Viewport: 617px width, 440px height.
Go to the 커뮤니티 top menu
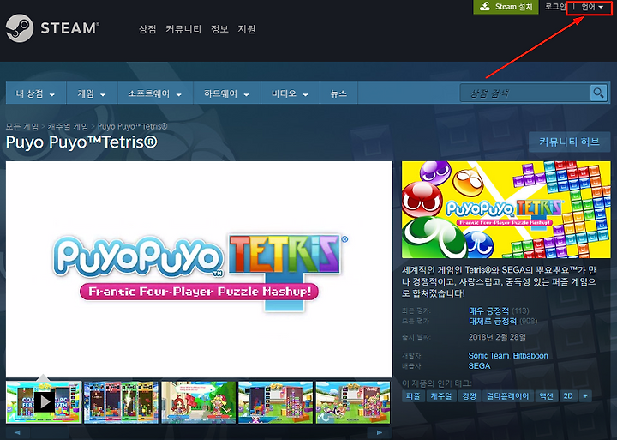click(x=183, y=29)
